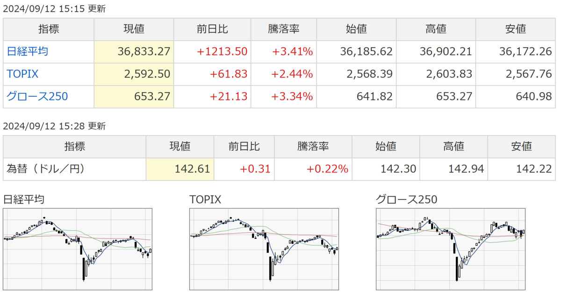This screenshot has height=293, width=561.
Task: Click the グロース250 candlestick chart thumbnail
Action: pyautogui.click(x=451, y=249)
